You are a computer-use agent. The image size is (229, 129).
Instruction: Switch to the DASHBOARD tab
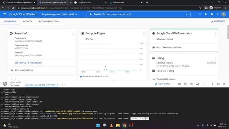(10, 21)
